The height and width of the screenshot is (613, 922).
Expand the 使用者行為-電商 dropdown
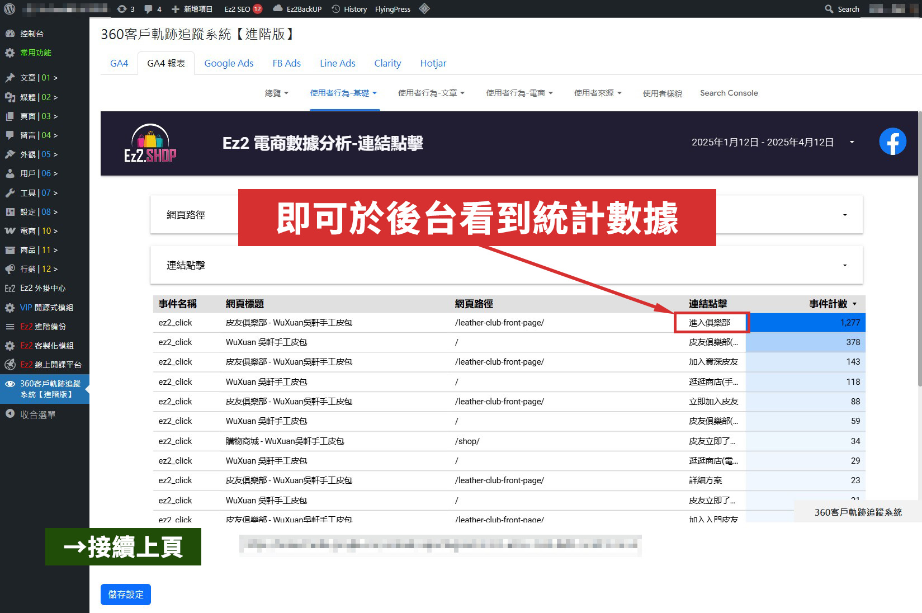[519, 93]
